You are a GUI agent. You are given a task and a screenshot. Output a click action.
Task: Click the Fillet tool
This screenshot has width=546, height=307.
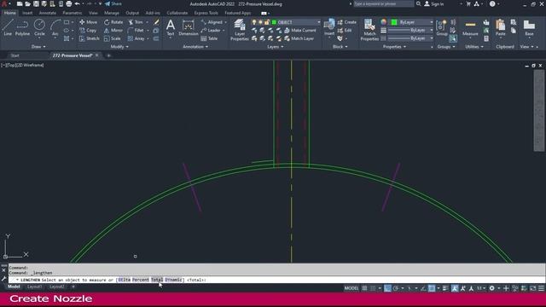point(136,31)
